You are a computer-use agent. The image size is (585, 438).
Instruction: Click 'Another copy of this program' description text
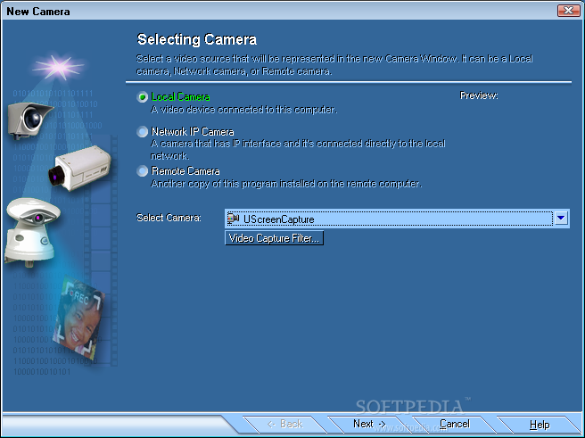tap(286, 184)
